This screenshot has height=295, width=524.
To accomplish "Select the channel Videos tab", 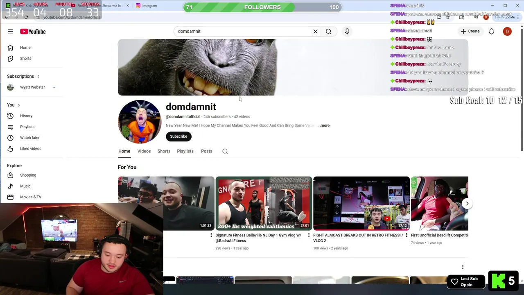I will click(144, 151).
